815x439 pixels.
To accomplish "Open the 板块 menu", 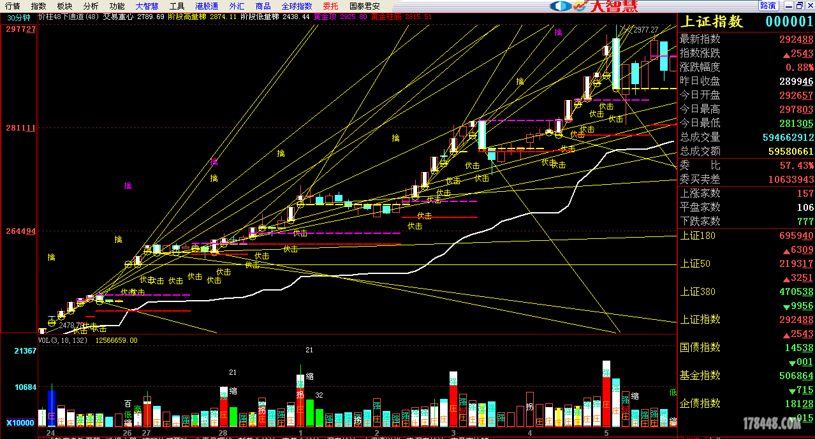I will 65,6.
